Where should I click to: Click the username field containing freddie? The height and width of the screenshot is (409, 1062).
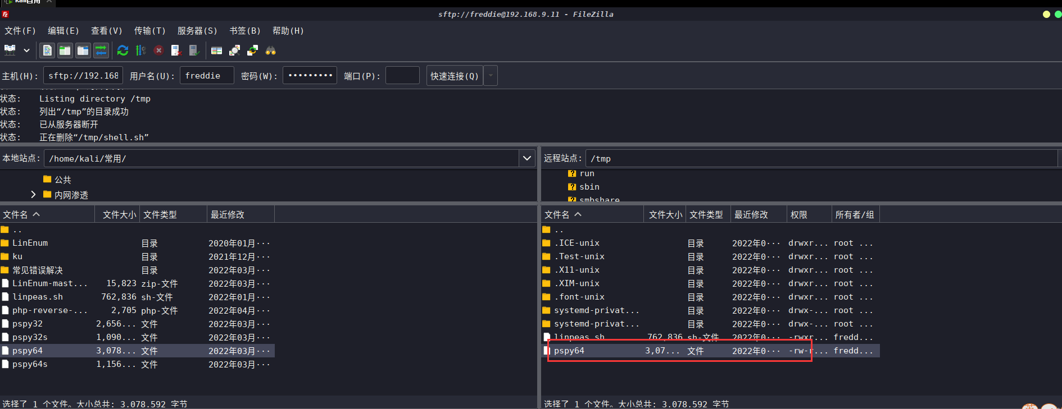pyautogui.click(x=207, y=75)
